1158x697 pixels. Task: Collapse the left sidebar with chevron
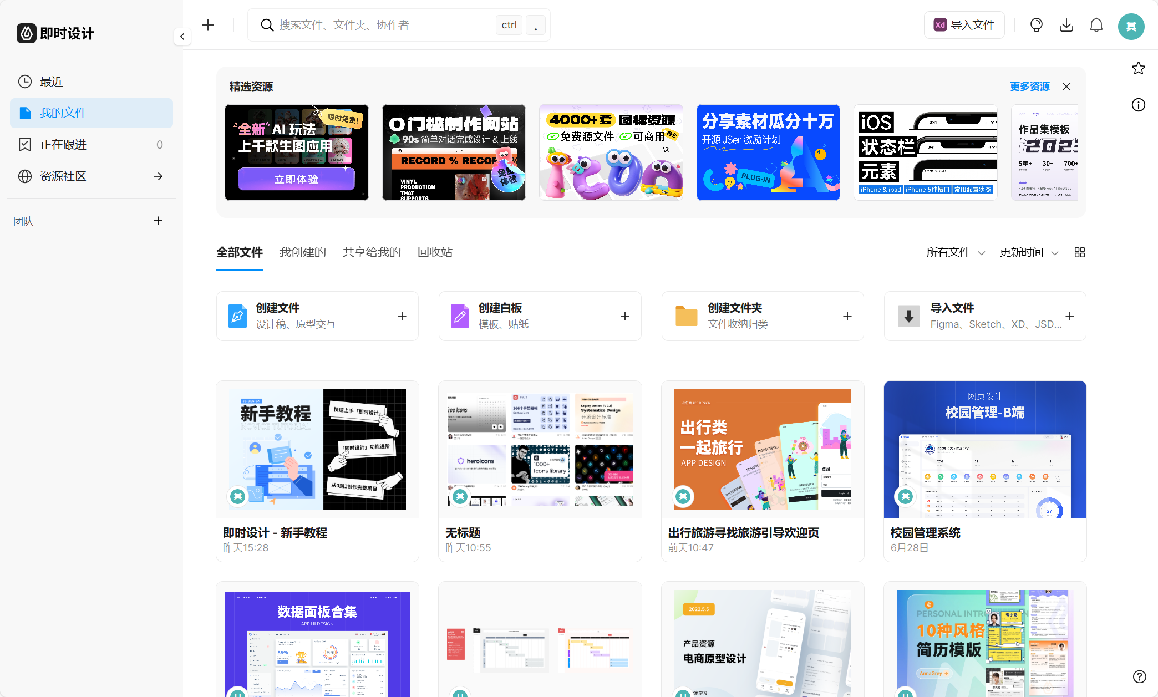click(182, 37)
